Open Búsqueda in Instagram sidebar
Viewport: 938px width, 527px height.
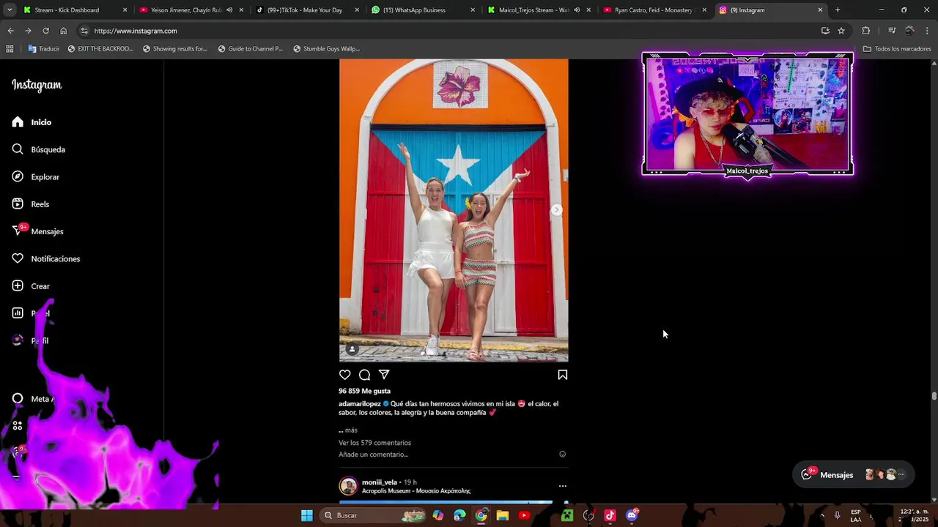tap(39, 149)
